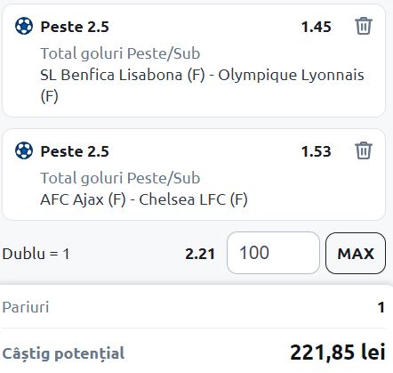Select the Dublu = 1 bet type label
This screenshot has height=373, width=393.
36,254
